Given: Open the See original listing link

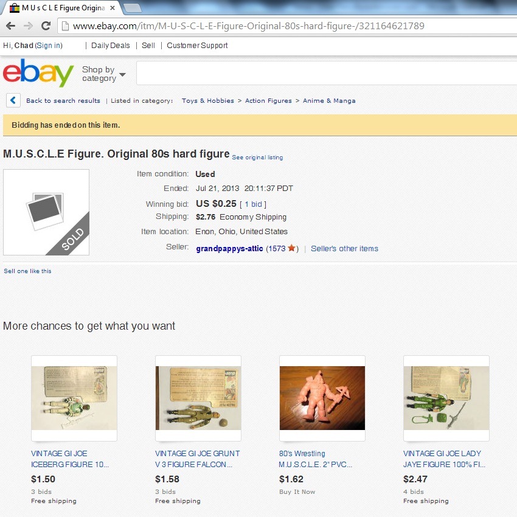Looking at the screenshot, I should point(257,158).
